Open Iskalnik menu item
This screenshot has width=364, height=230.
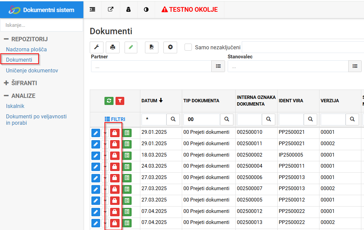point(15,106)
